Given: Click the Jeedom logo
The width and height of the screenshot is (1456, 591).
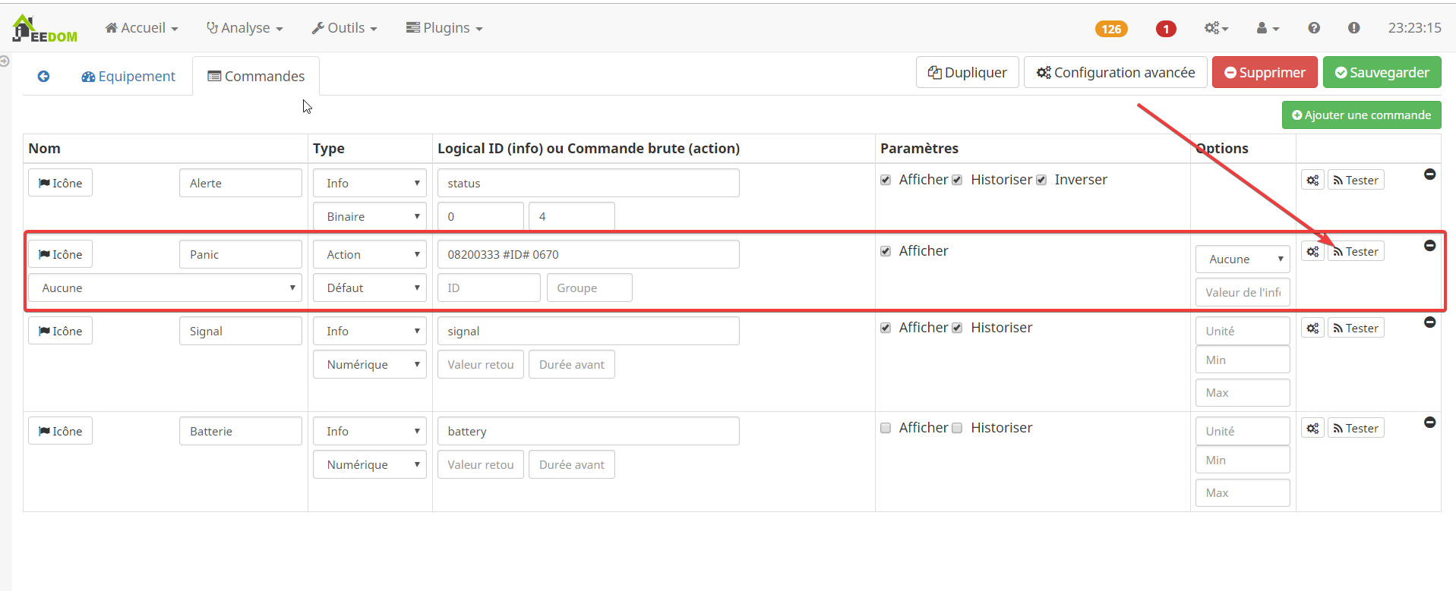Looking at the screenshot, I should pyautogui.click(x=45, y=28).
